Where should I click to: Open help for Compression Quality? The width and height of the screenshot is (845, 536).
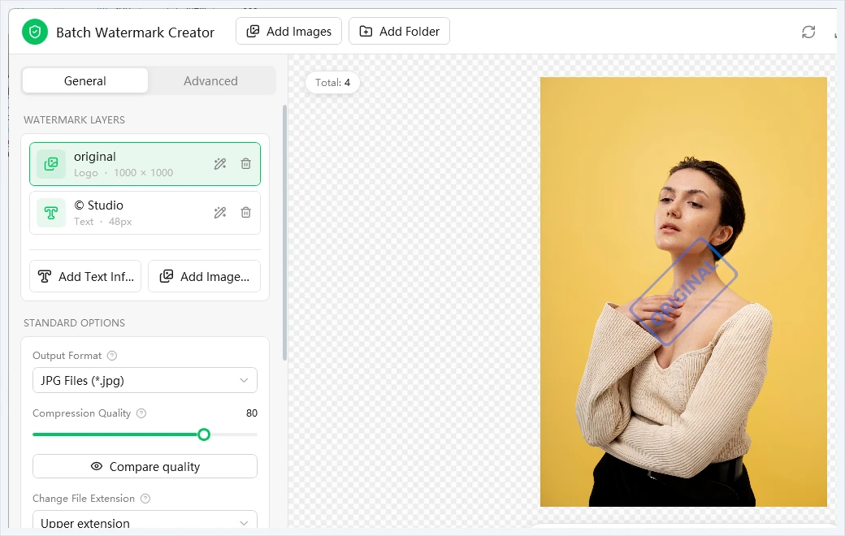(x=141, y=413)
